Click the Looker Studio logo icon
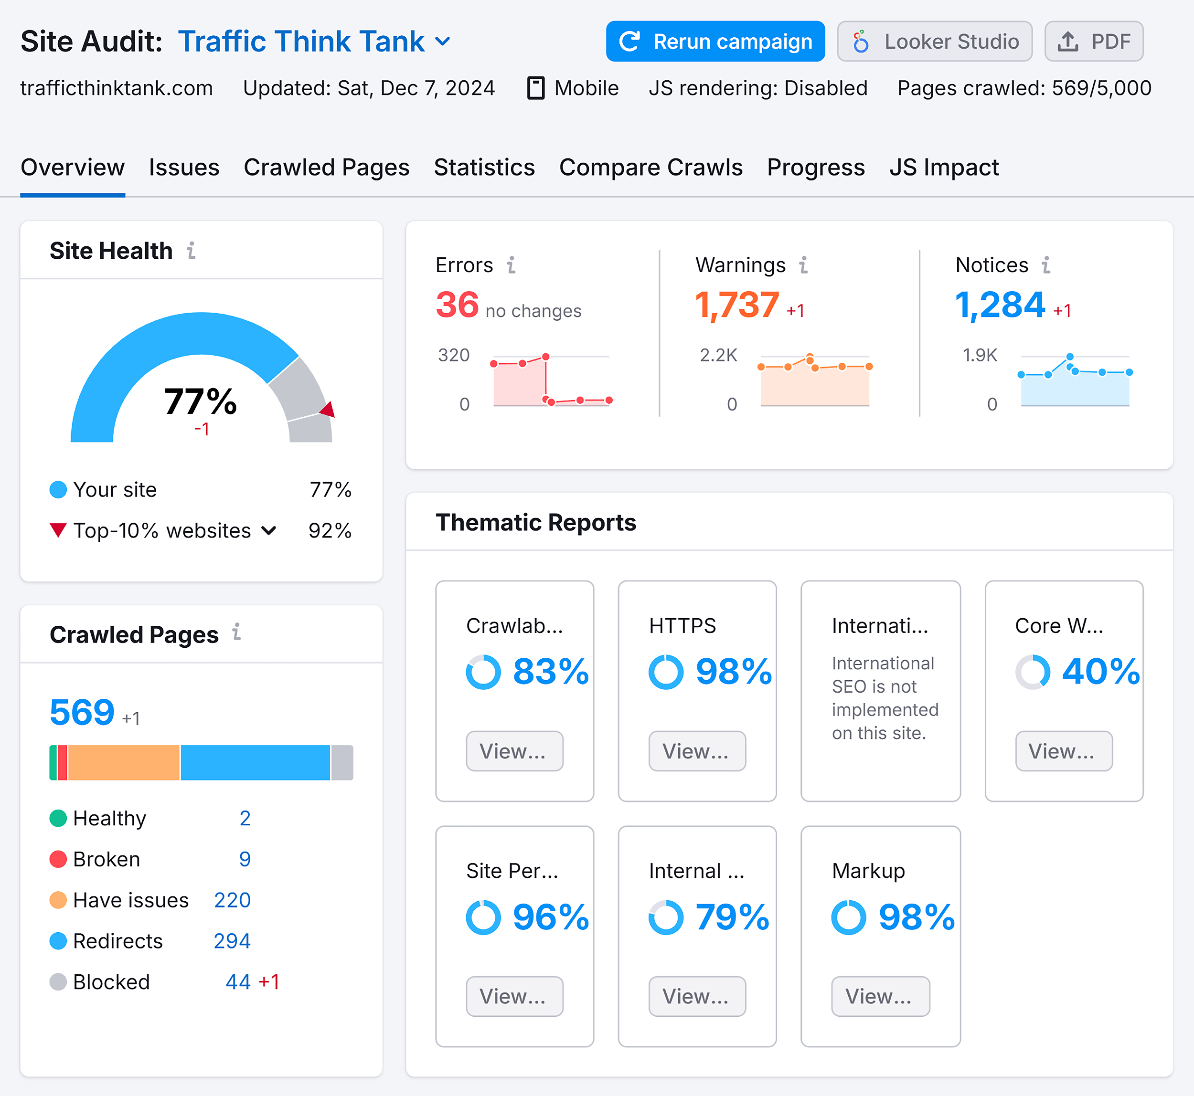The image size is (1194, 1096). [861, 42]
